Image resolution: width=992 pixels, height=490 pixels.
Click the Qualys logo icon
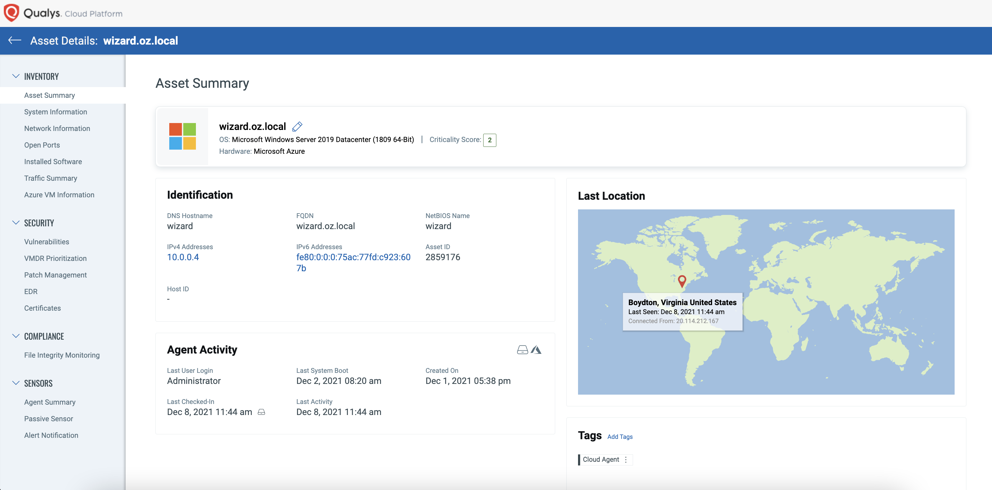tap(11, 12)
